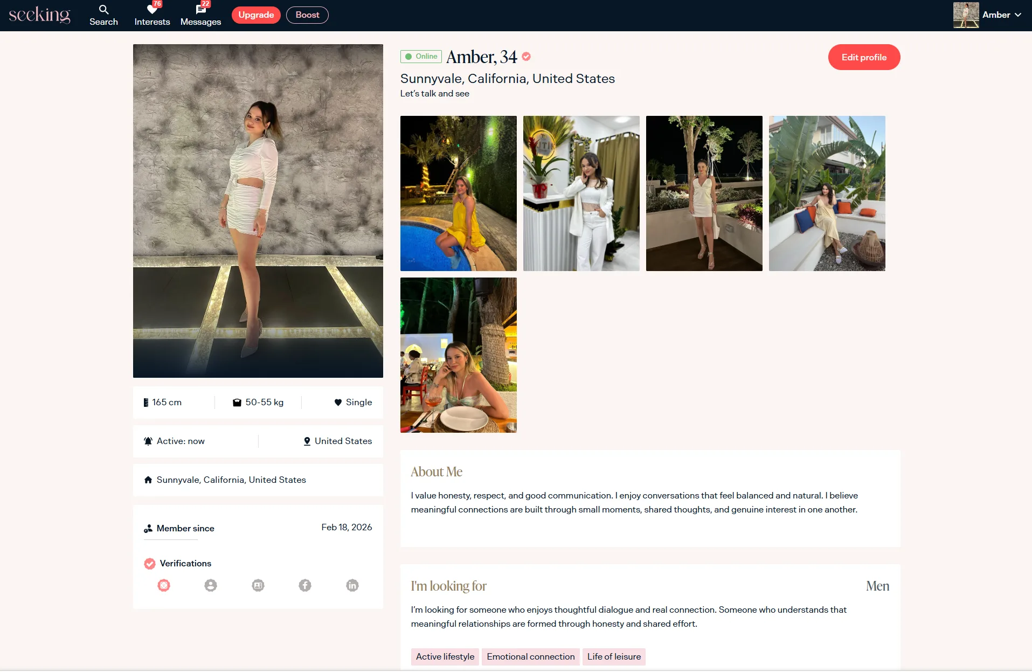Open the Search page
This screenshot has width=1032, height=672.
pyautogui.click(x=103, y=15)
